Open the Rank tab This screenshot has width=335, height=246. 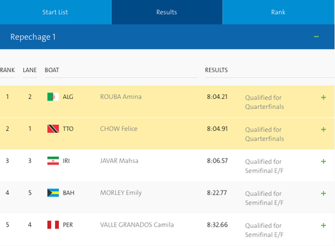pyautogui.click(x=279, y=12)
